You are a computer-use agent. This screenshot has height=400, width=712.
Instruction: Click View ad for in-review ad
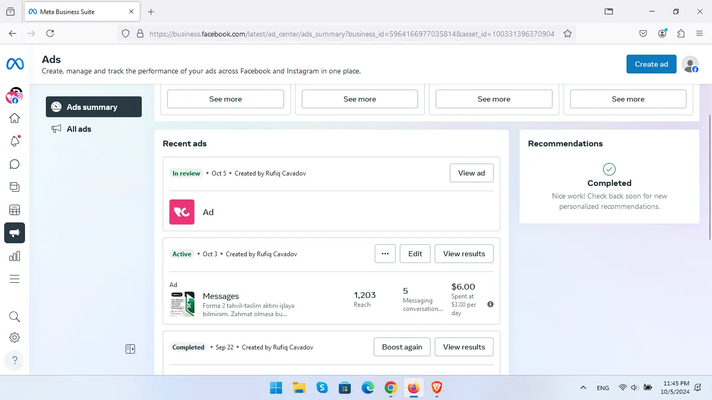click(x=472, y=173)
